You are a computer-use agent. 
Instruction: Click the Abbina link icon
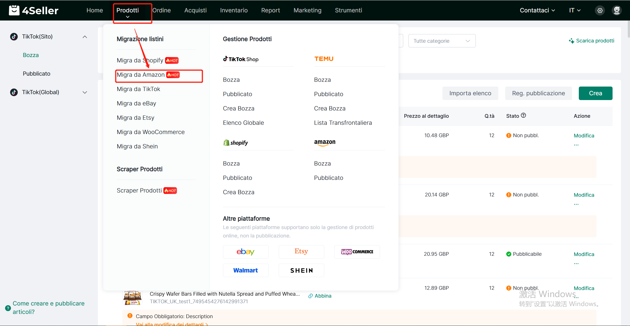(310, 296)
